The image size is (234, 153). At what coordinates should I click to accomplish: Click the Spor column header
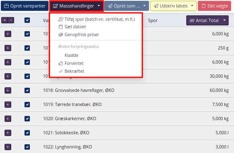153,20
